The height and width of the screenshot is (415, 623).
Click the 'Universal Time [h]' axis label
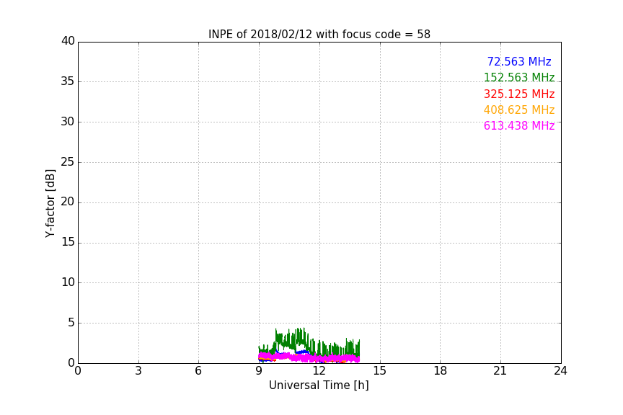(319, 385)
